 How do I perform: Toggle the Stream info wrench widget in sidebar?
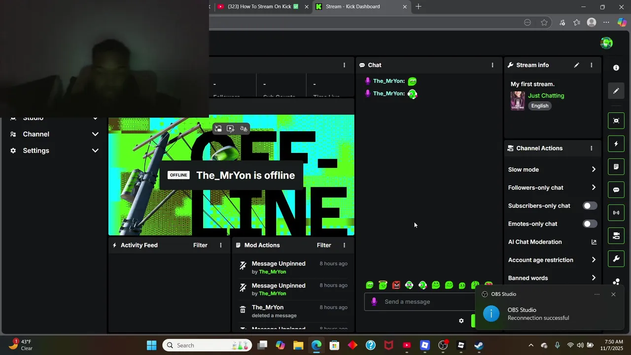[x=616, y=259]
